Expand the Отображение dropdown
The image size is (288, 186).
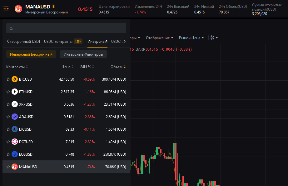160,38
